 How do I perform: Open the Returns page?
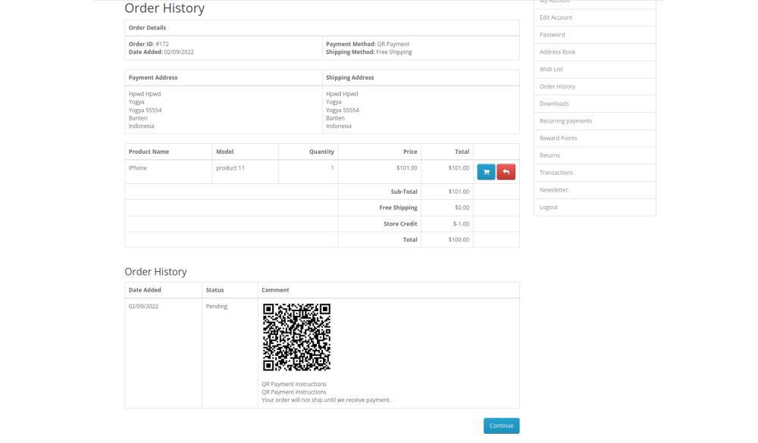click(x=550, y=155)
